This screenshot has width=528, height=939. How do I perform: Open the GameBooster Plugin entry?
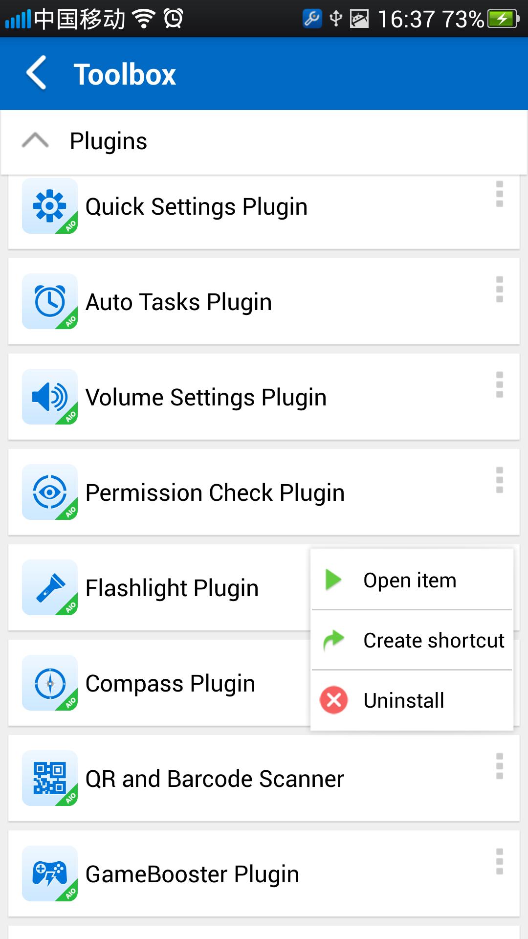[192, 874]
